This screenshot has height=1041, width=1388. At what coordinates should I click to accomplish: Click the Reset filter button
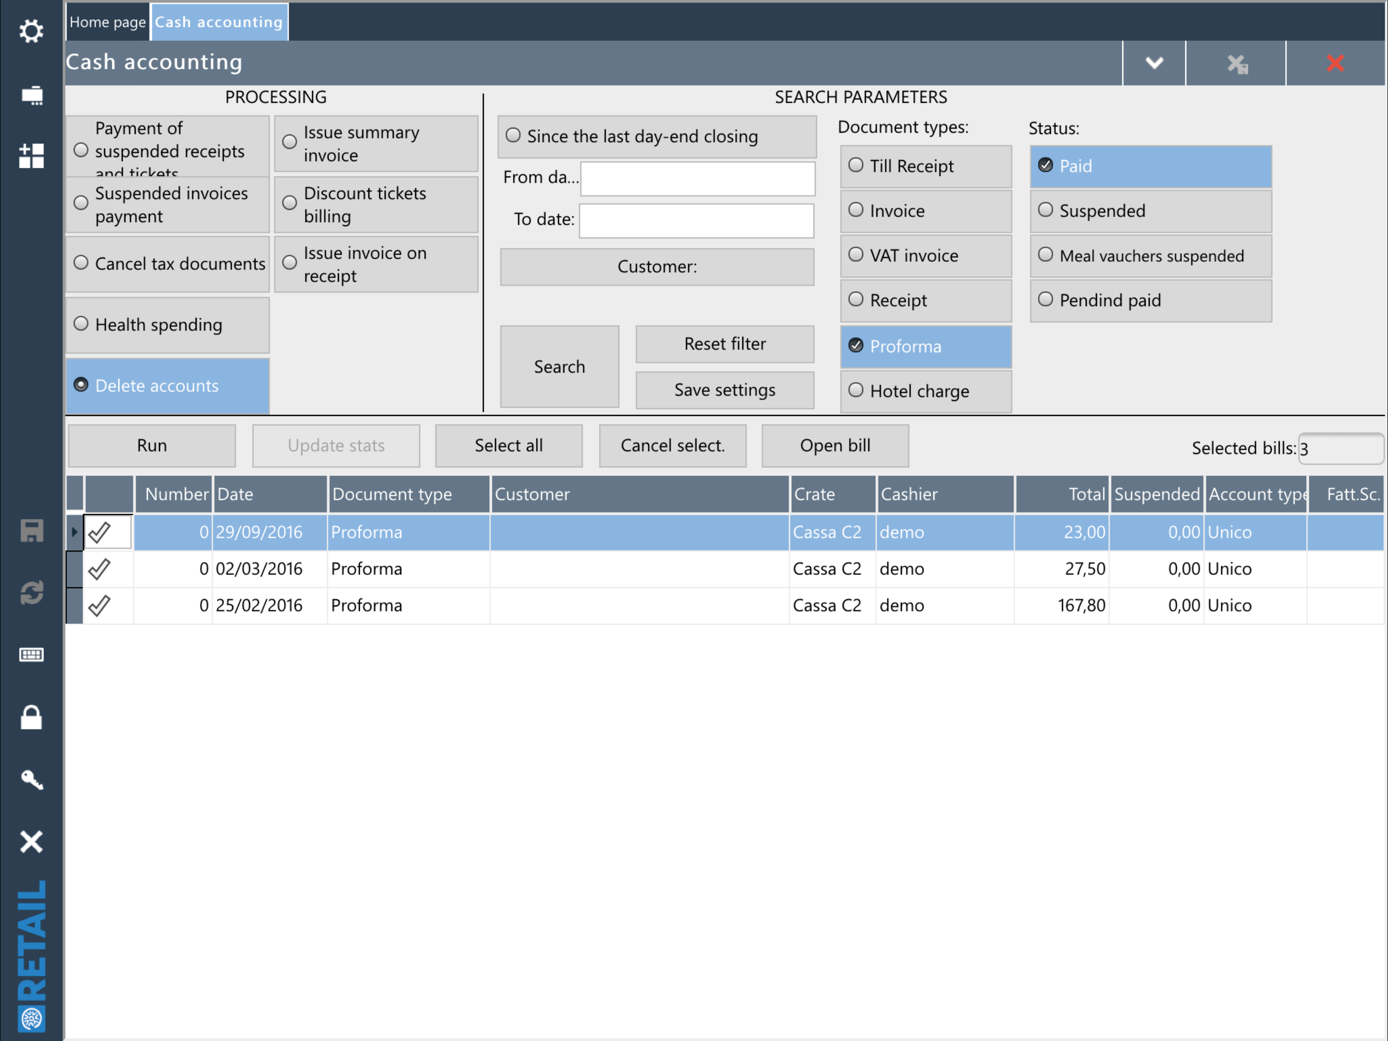pos(725,344)
